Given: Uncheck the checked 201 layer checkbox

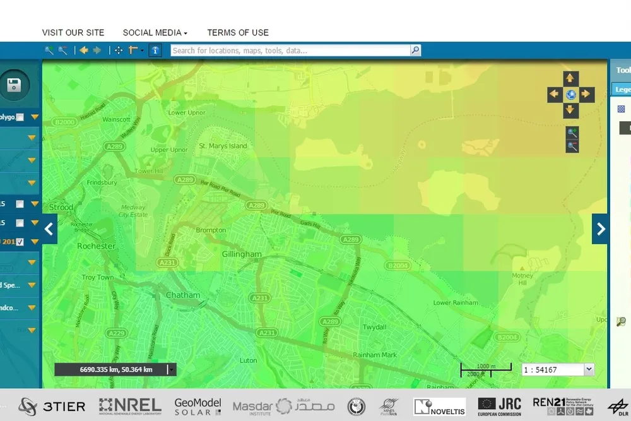Looking at the screenshot, I should coord(20,242).
